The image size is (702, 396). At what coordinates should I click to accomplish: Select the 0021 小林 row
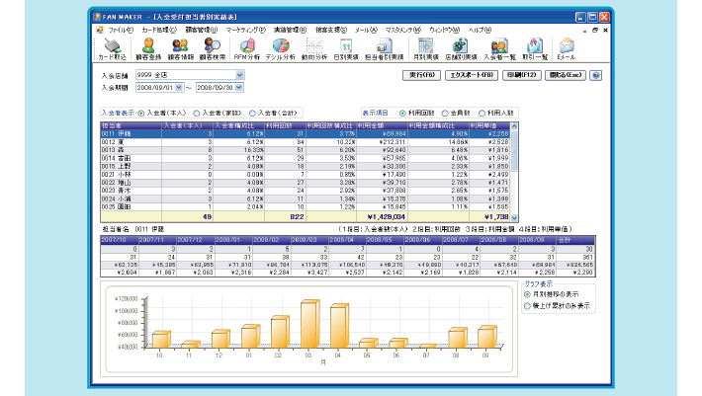[306, 175]
